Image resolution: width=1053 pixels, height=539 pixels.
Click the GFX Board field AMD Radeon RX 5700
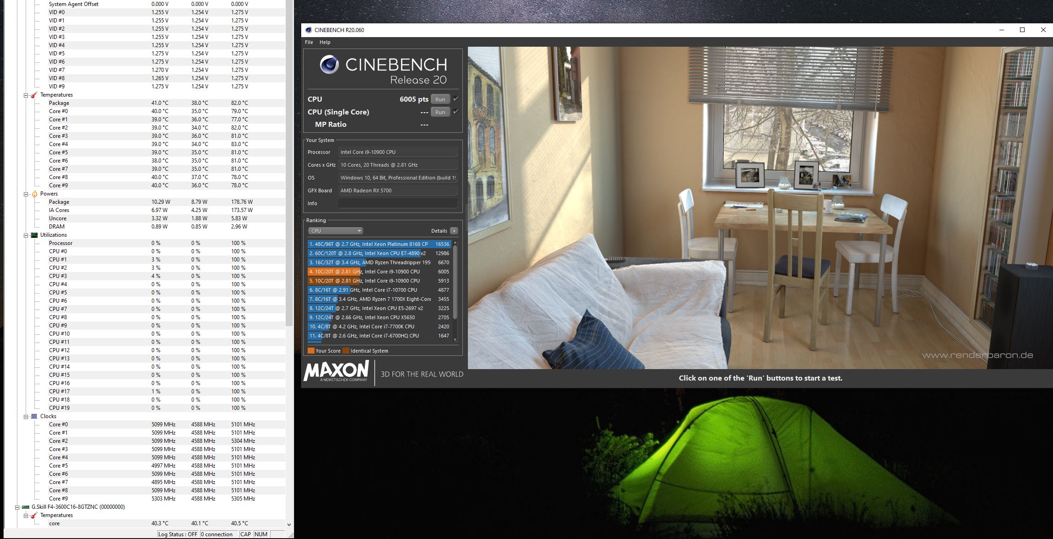pyautogui.click(x=398, y=191)
